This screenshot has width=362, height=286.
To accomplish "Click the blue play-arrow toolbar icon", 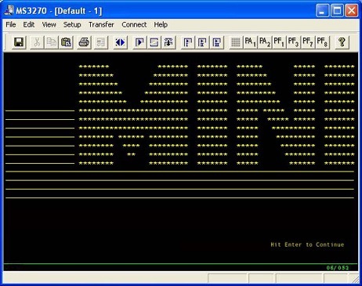I will point(139,42).
